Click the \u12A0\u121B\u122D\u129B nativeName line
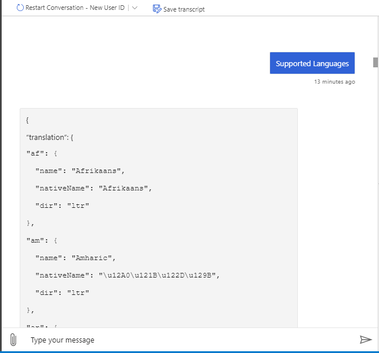 tap(127, 276)
